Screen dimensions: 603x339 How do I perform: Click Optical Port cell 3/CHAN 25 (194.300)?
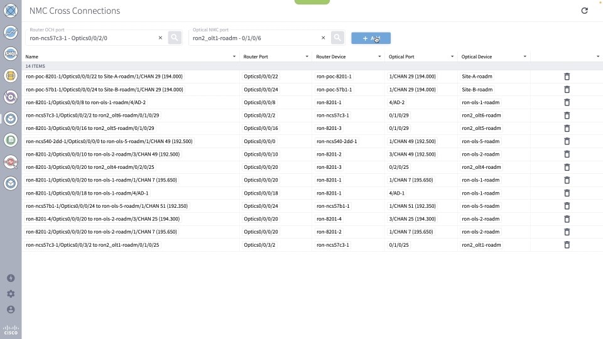pyautogui.click(x=412, y=218)
